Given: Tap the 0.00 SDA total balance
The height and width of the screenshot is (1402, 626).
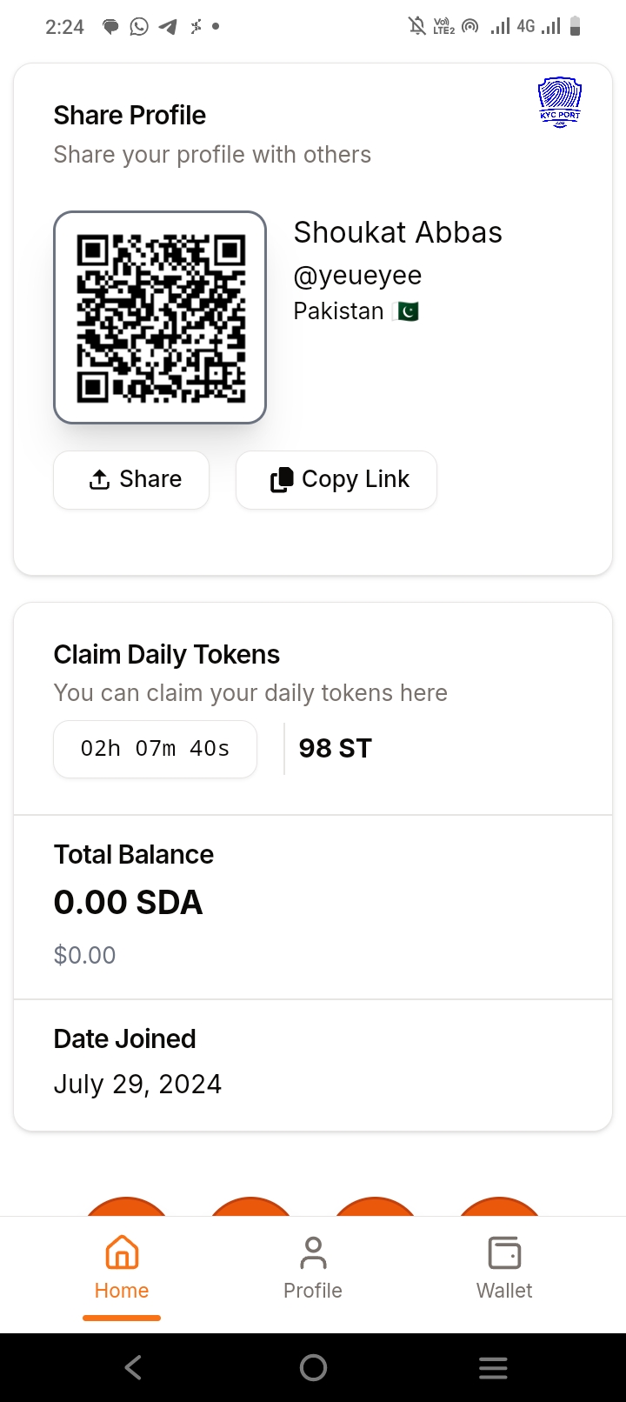Looking at the screenshot, I should click(x=129, y=903).
